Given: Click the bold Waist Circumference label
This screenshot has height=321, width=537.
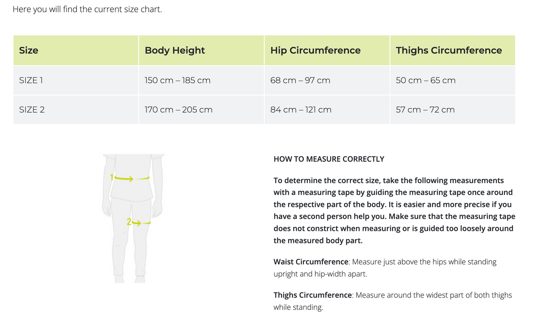Looking at the screenshot, I should click(311, 262).
